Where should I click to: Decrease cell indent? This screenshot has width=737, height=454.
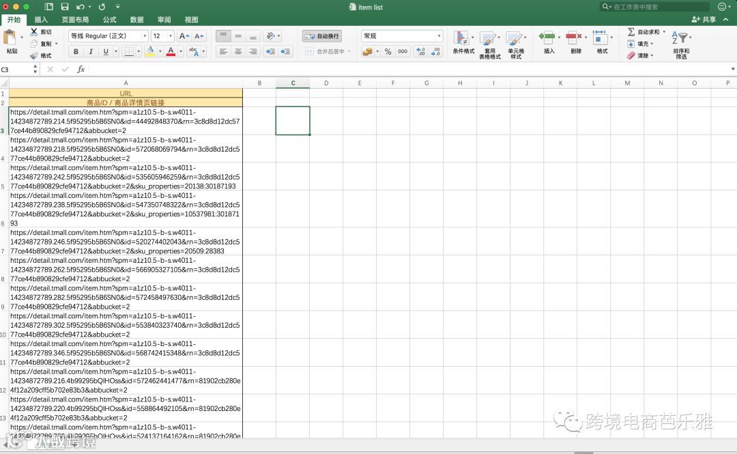[271, 51]
